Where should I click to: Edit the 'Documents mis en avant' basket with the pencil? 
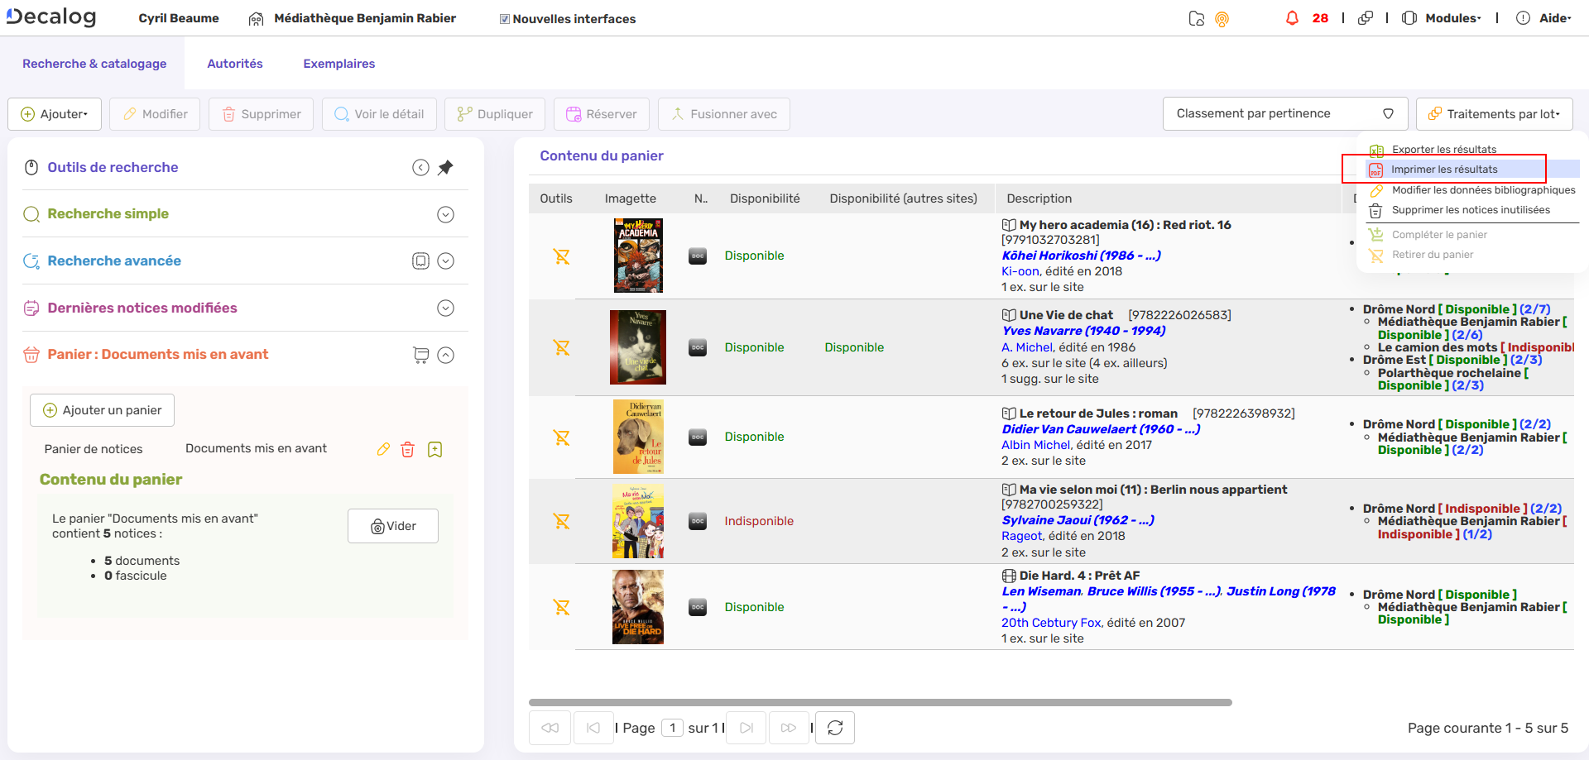click(382, 448)
